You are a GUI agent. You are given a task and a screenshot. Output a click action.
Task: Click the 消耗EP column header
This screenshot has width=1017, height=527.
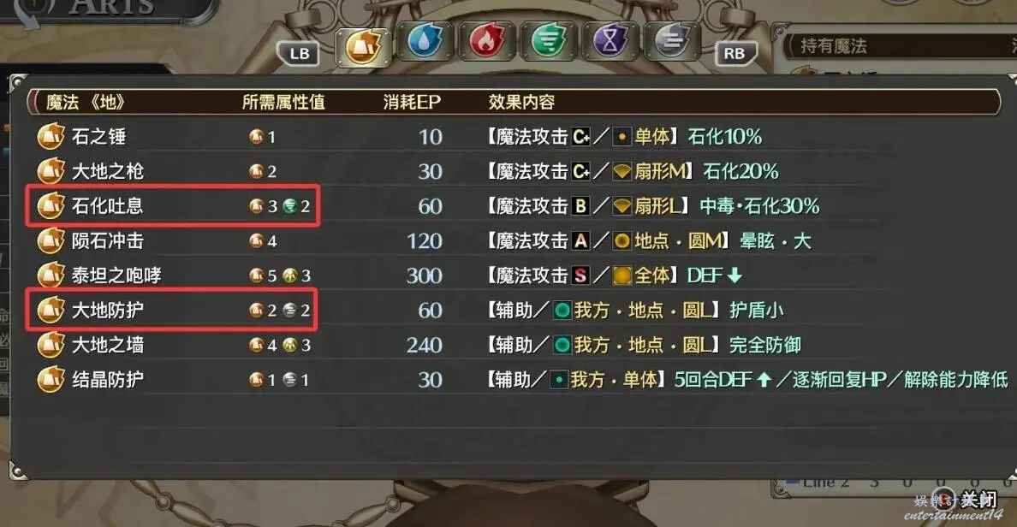click(412, 102)
